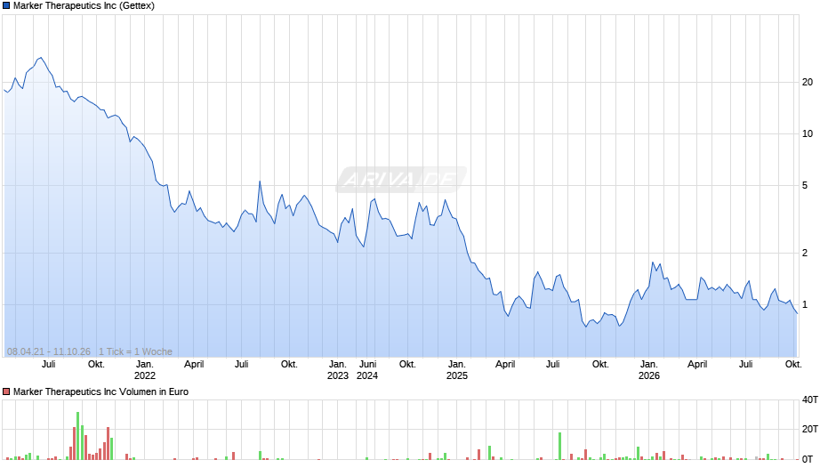
Task: Click the 'Jan. 2025' time axis label
Action: 457,370
